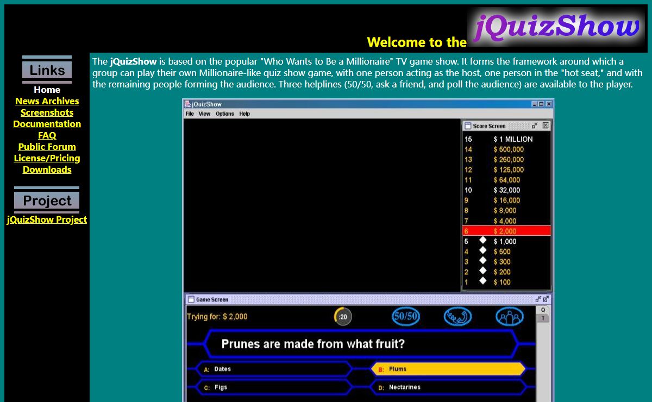The height and width of the screenshot is (402, 652).
Task: Click the Score Screen panel close X icon
Action: click(546, 125)
